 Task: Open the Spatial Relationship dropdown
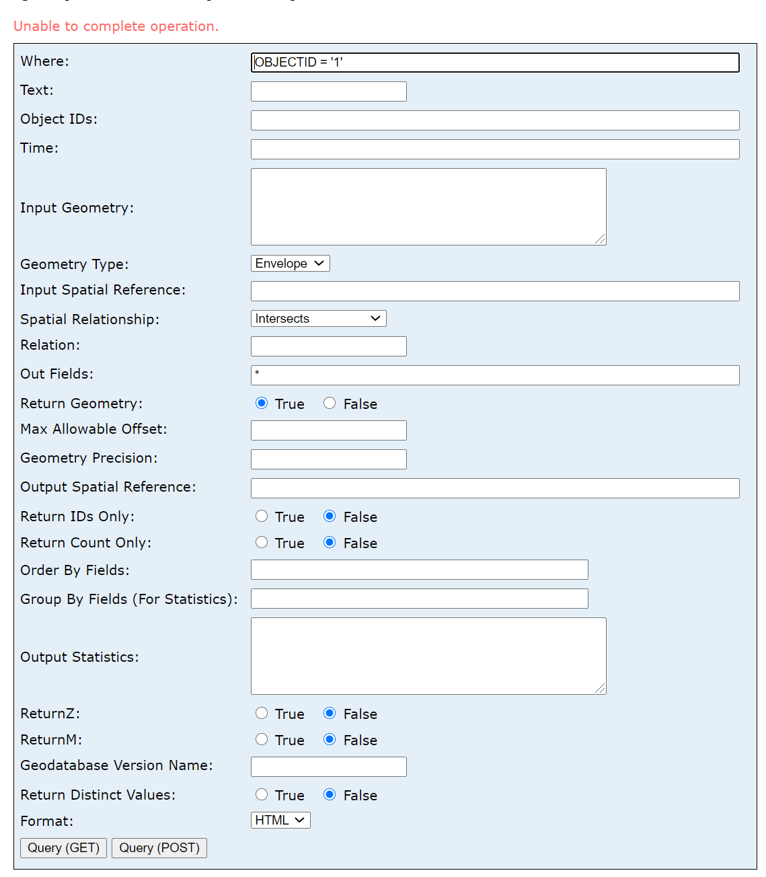click(319, 319)
